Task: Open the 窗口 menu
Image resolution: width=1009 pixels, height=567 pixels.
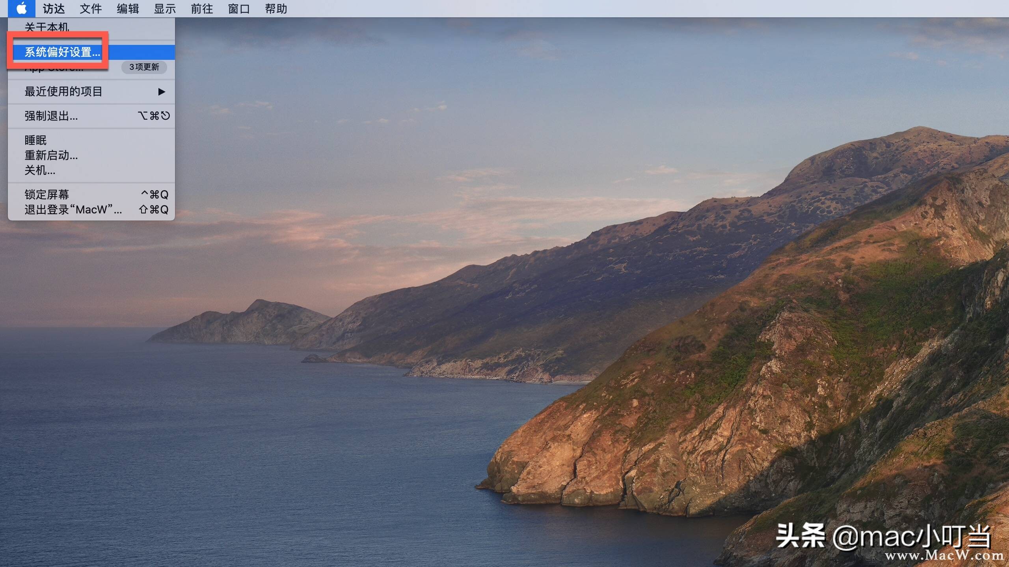Action: [239, 8]
